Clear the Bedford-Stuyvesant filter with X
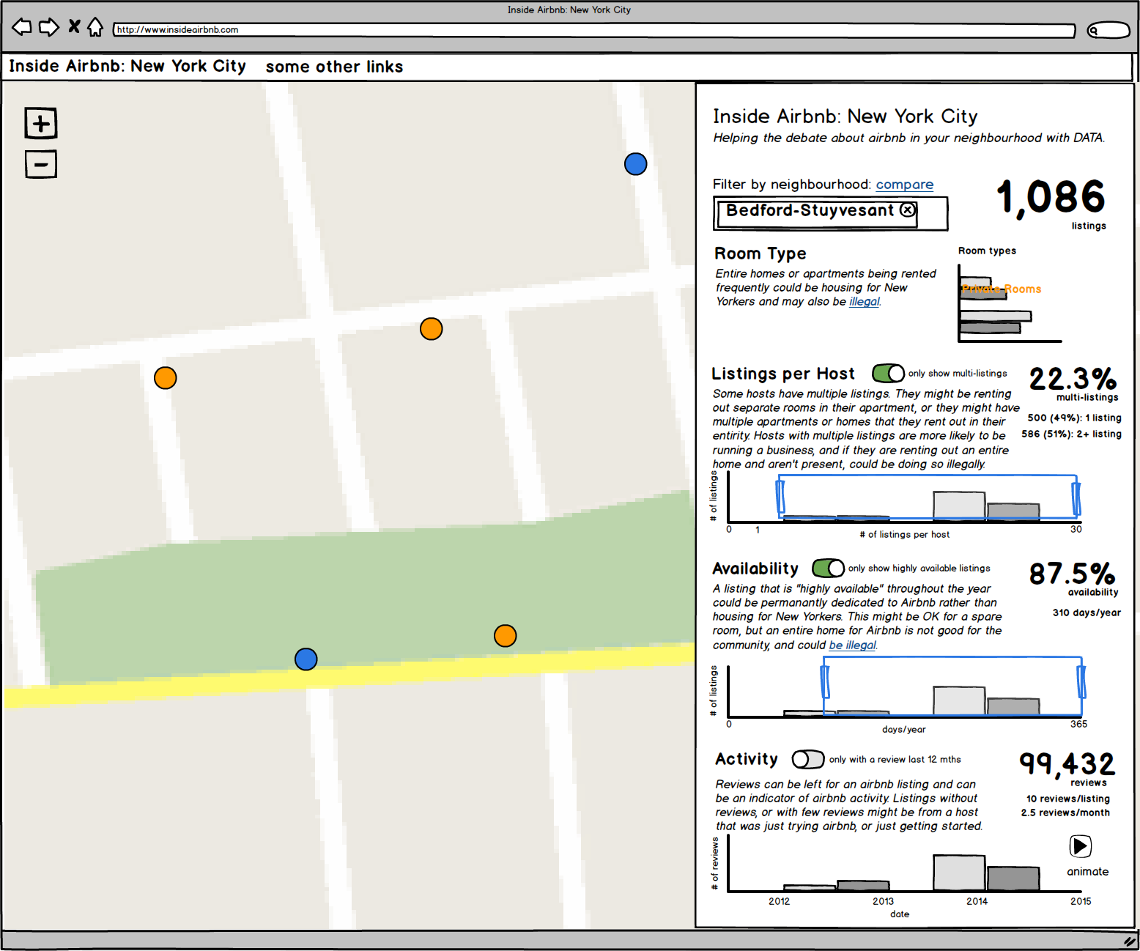The image size is (1140, 951). (x=908, y=210)
